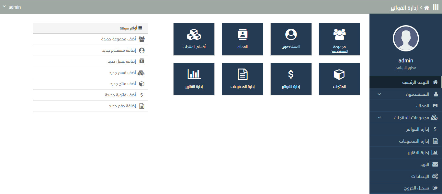Viewport: 442px width, 194px height.
Task: Open the أقسام المنتجات dashboard tile
Action: (x=194, y=39)
